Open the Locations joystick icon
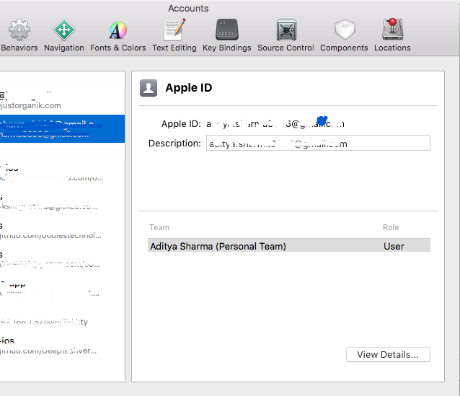Screen dimensions: 460x396 tap(392, 29)
